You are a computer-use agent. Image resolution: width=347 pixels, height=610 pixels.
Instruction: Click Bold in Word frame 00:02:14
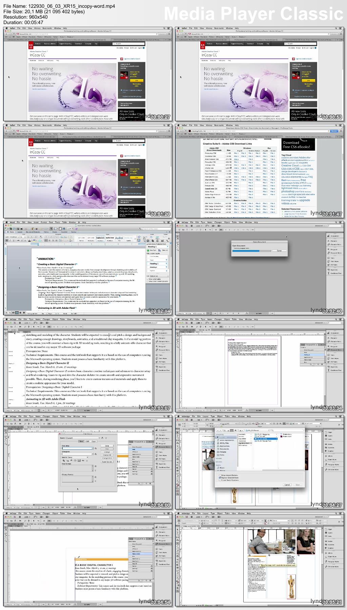(x=6, y=240)
